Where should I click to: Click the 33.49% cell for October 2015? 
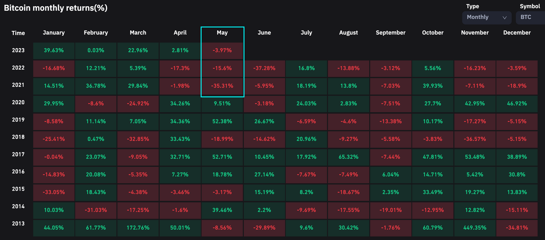coord(433,192)
